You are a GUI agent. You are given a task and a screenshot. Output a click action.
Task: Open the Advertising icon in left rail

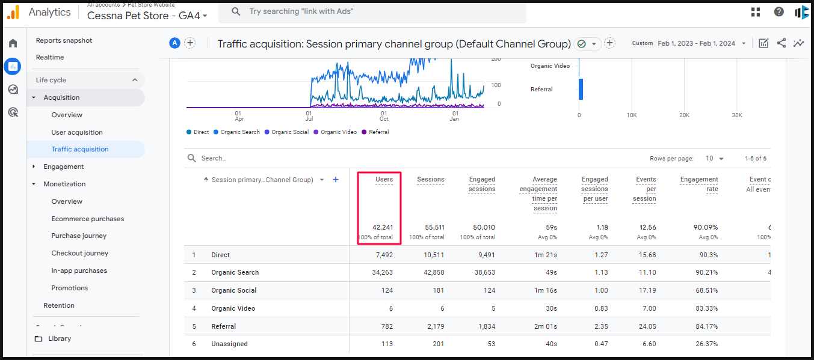[13, 112]
